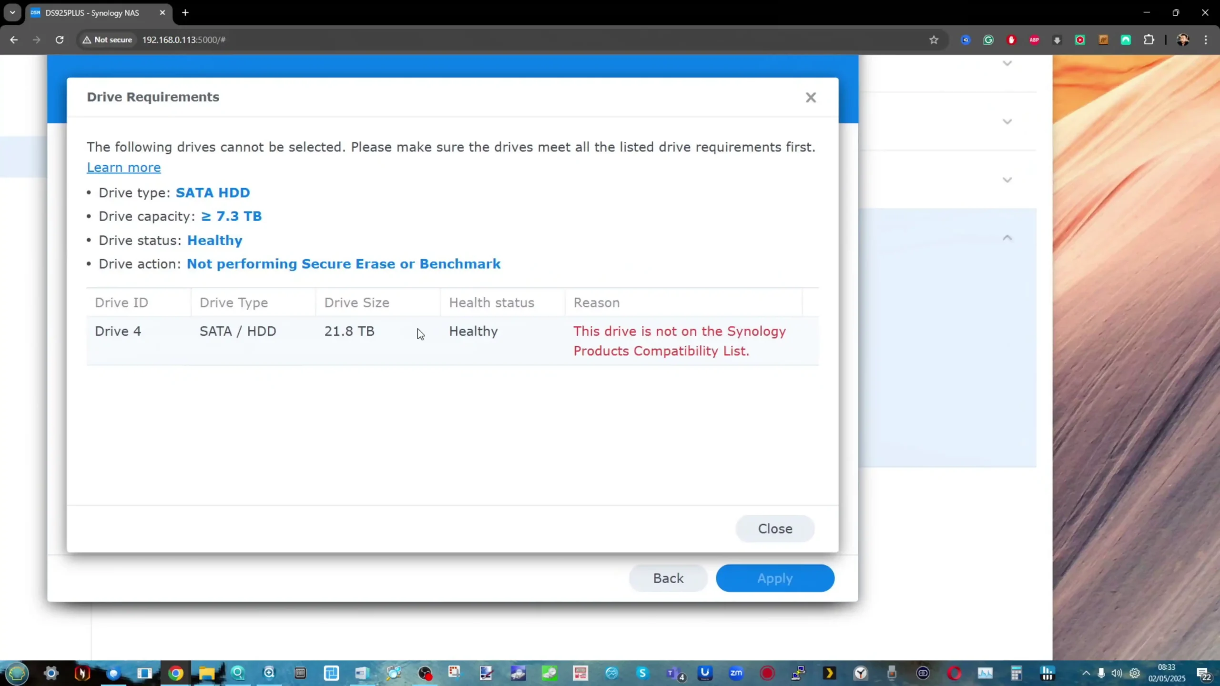The image size is (1220, 686).
Task: Open the Extensions puzzle piece menu
Action: click(1149, 40)
